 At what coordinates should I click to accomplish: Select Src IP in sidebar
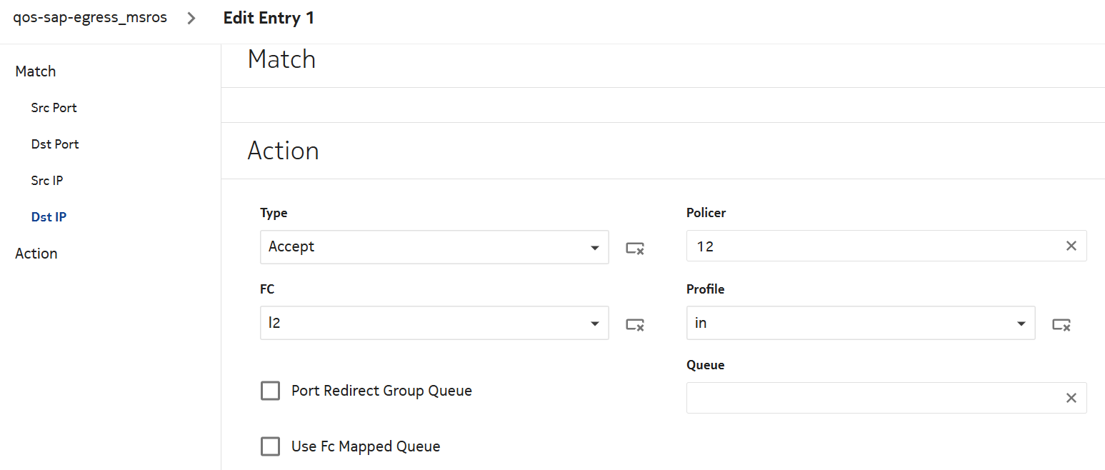click(x=47, y=181)
